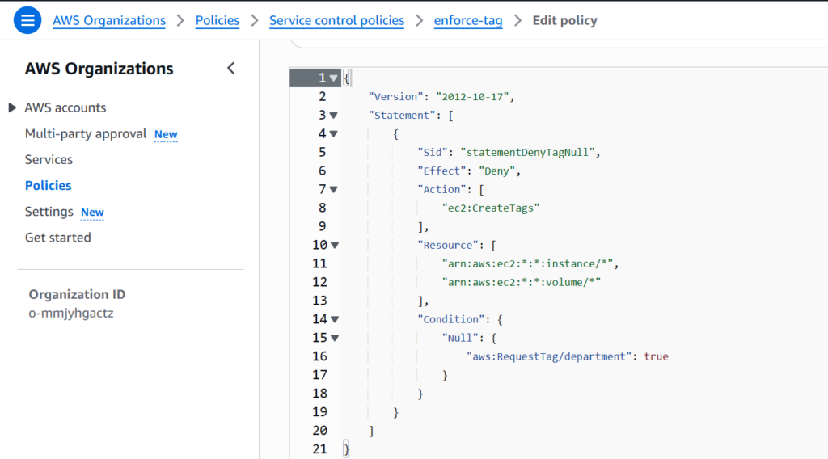Expand the AWS accounts tree item
Screen dimensions: 828x459
12,107
